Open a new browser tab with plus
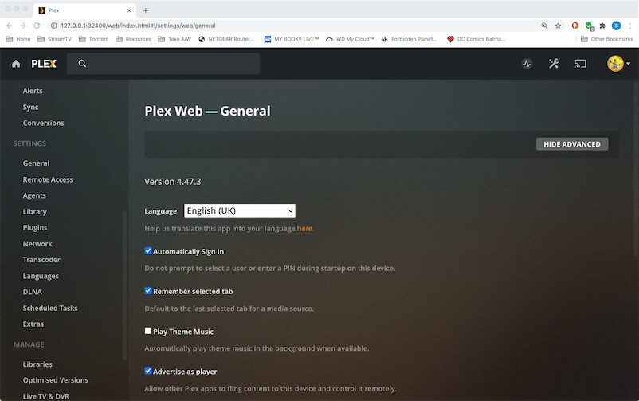Viewport: 639px width, 401px height. coord(146,10)
